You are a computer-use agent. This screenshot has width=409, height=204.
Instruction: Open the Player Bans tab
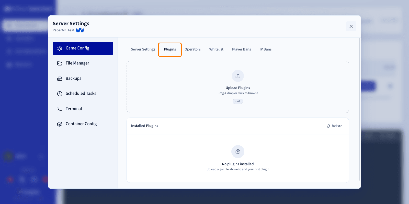242,49
